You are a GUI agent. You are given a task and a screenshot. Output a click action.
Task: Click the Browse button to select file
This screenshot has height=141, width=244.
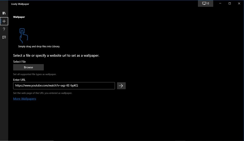(28, 67)
